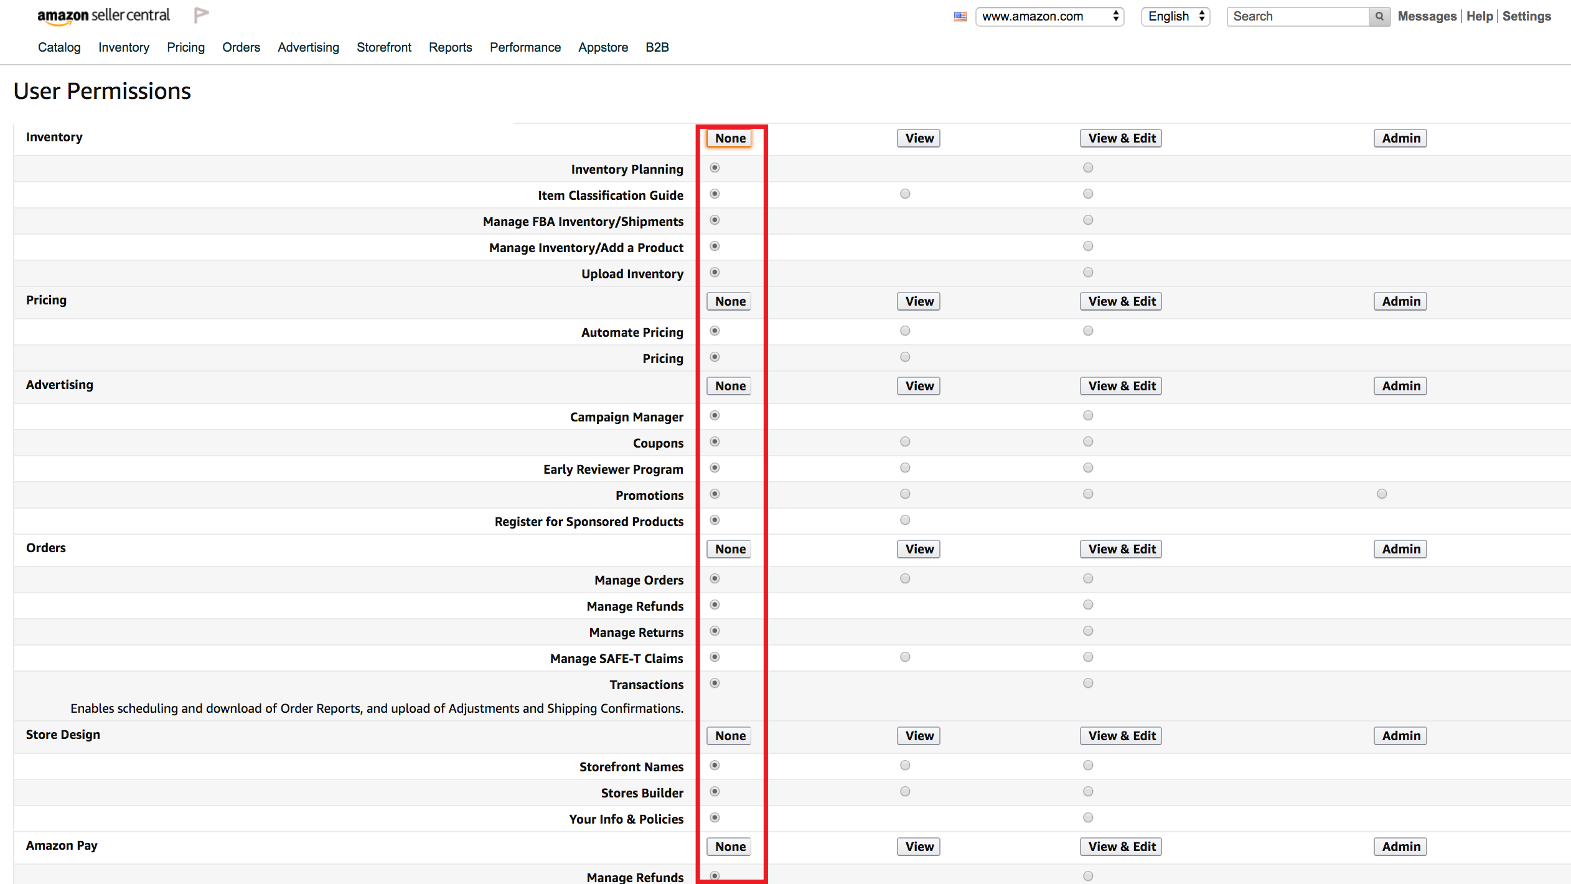This screenshot has width=1571, height=884.
Task: Select View for Storefront Names
Action: 905,765
